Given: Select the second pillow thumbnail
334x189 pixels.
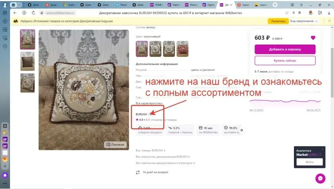Looking at the screenshot, I should coord(27,61).
